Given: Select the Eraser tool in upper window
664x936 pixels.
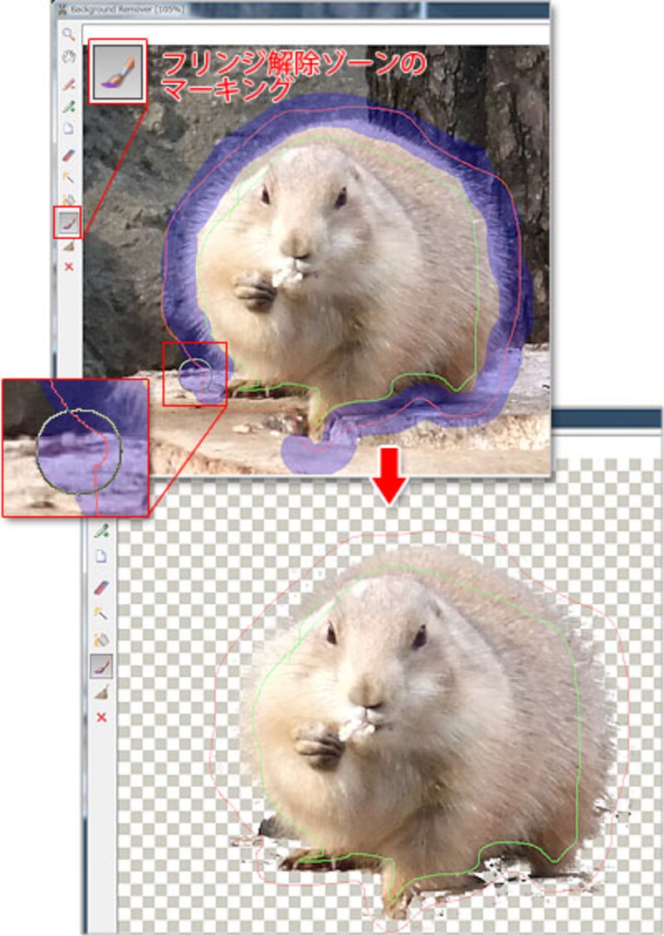Looking at the screenshot, I should point(69,156).
